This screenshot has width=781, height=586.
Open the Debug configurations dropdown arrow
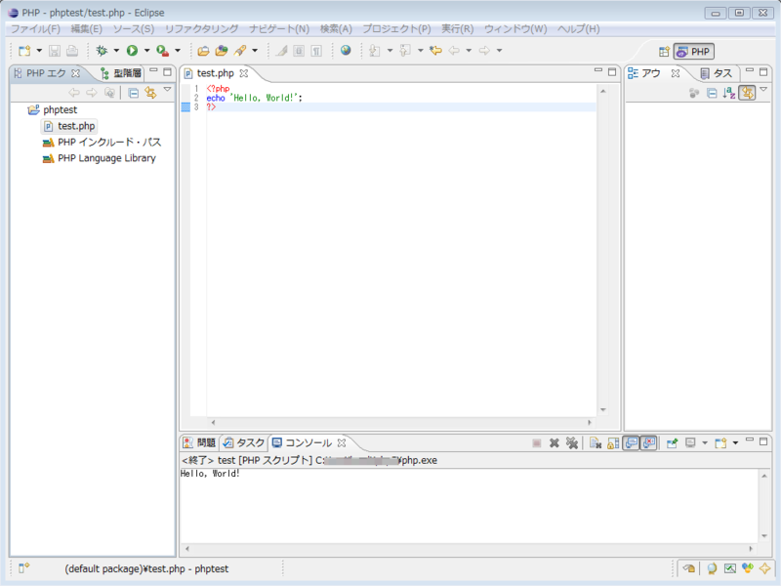tap(116, 51)
